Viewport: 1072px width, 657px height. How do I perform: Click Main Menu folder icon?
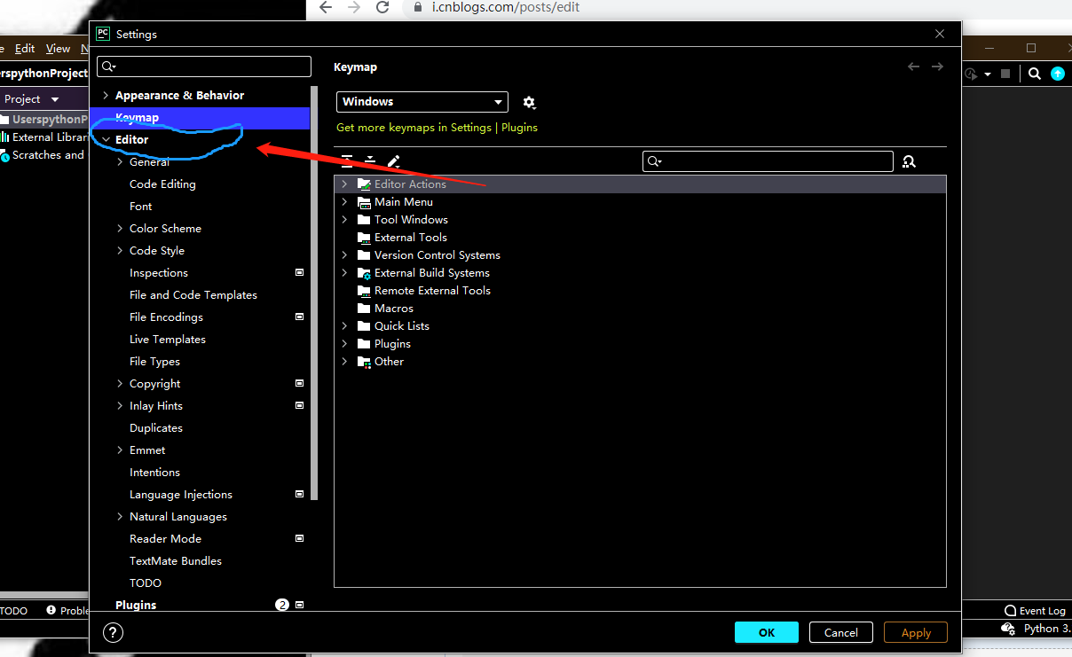[364, 202]
